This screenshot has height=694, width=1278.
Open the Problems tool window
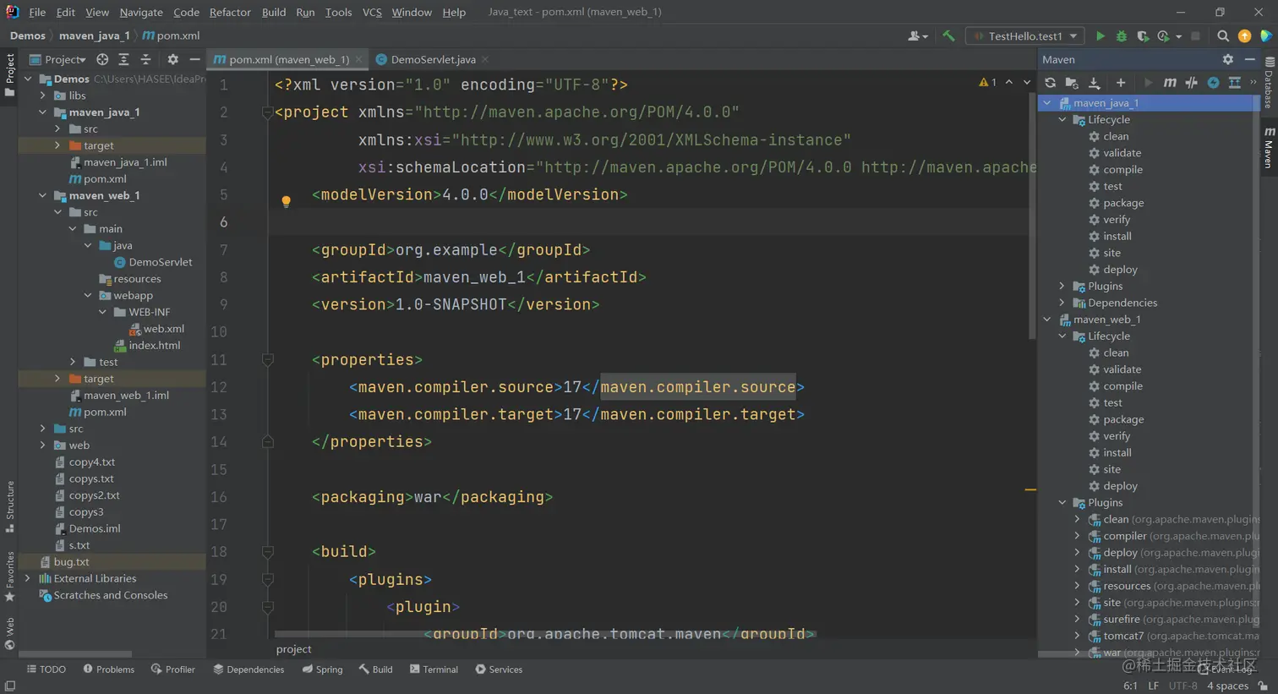(x=109, y=669)
